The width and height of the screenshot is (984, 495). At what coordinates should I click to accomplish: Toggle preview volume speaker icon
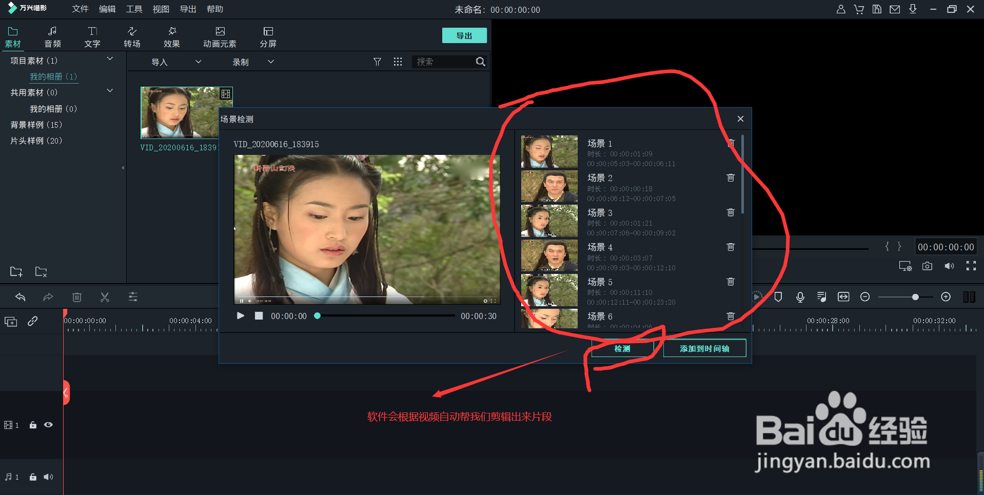click(x=949, y=266)
